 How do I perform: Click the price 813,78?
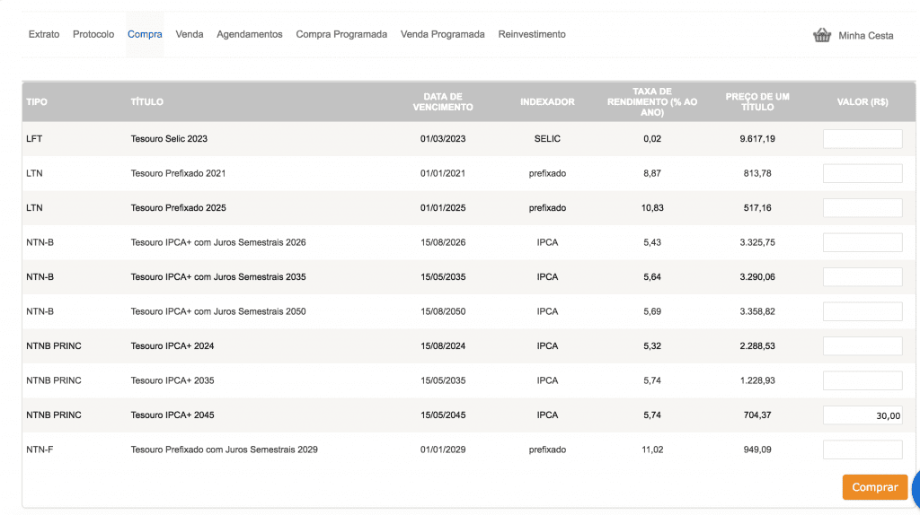click(756, 173)
